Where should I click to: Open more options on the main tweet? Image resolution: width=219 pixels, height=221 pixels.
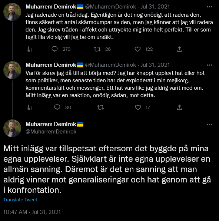tap(209, 124)
